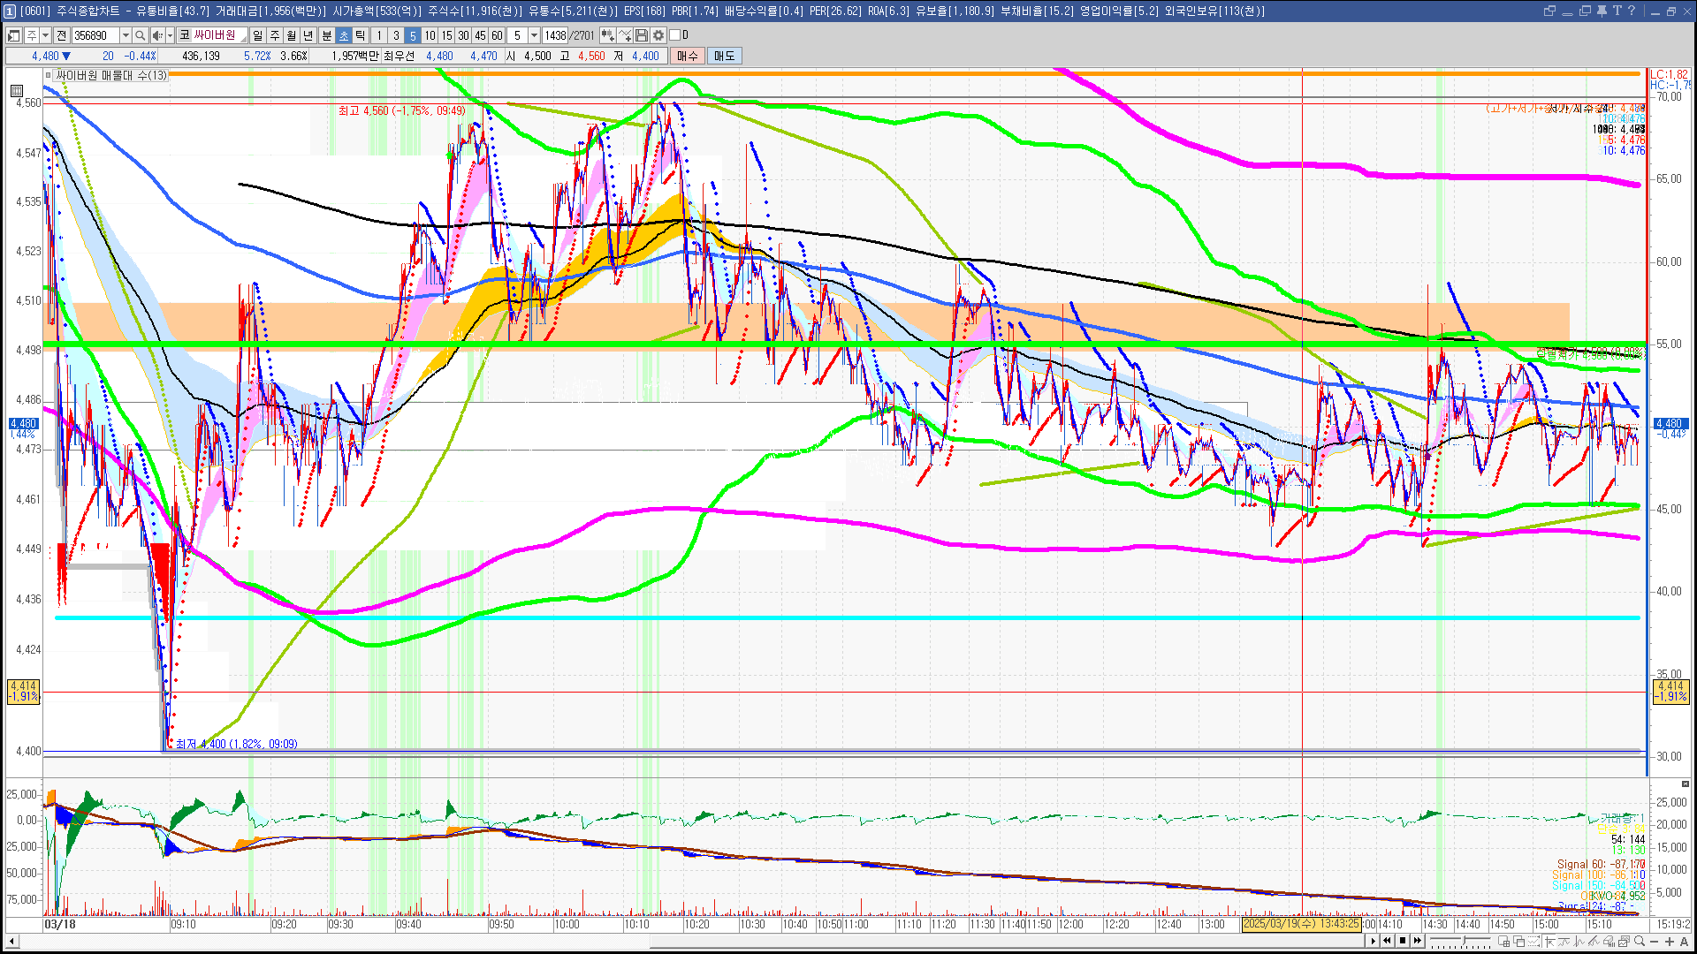Click the fast-forward replay button
This screenshot has height=954, width=1697.
pyautogui.click(x=1418, y=941)
